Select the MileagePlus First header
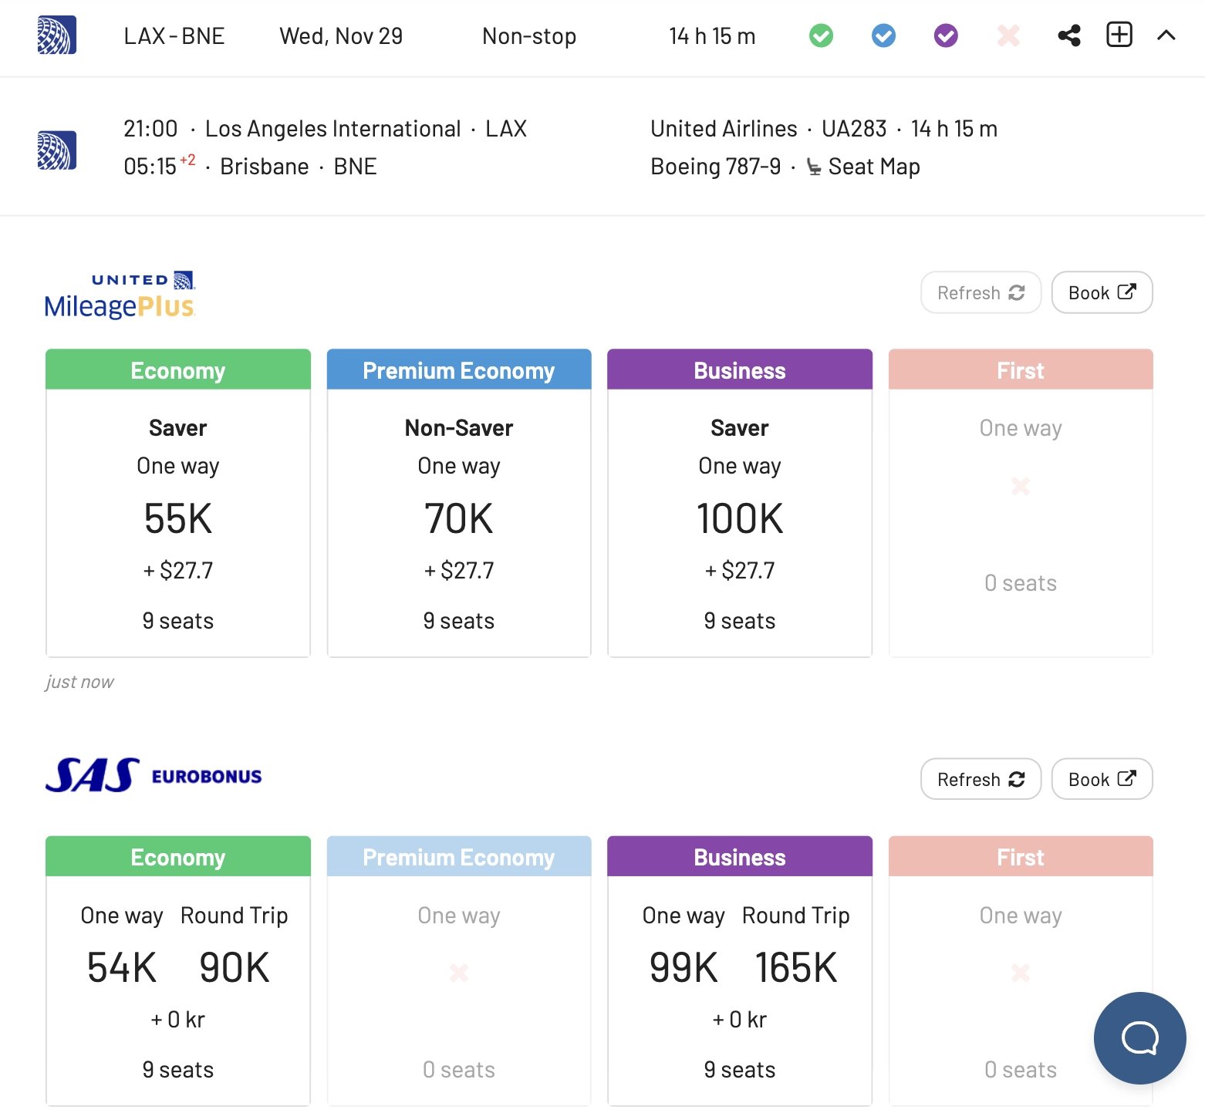Screen dimensions: 1205x1120 [1021, 369]
